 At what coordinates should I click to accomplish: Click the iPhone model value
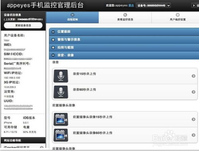[x=8, y=123]
